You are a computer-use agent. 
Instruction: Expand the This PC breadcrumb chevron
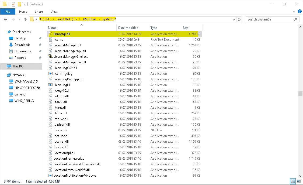(53, 19)
